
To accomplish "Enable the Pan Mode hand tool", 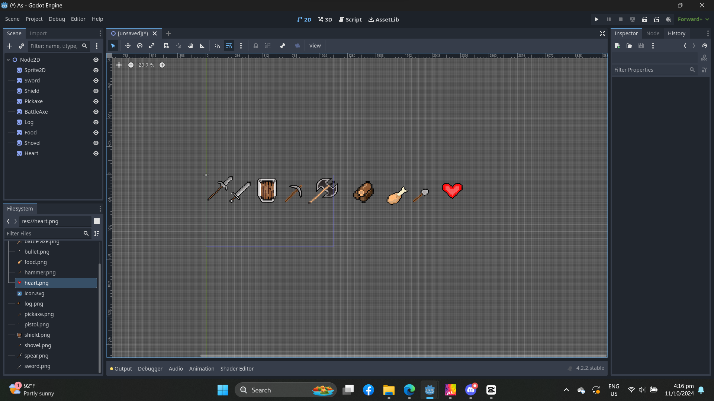I will point(190,46).
